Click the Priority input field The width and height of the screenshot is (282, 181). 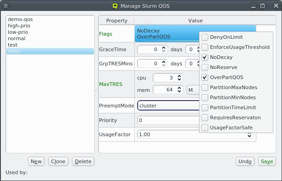[168, 120]
